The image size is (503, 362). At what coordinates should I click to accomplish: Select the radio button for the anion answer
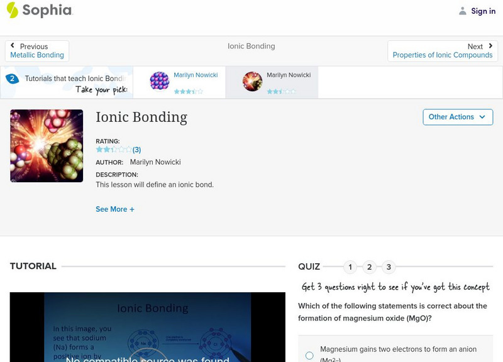[309, 354]
